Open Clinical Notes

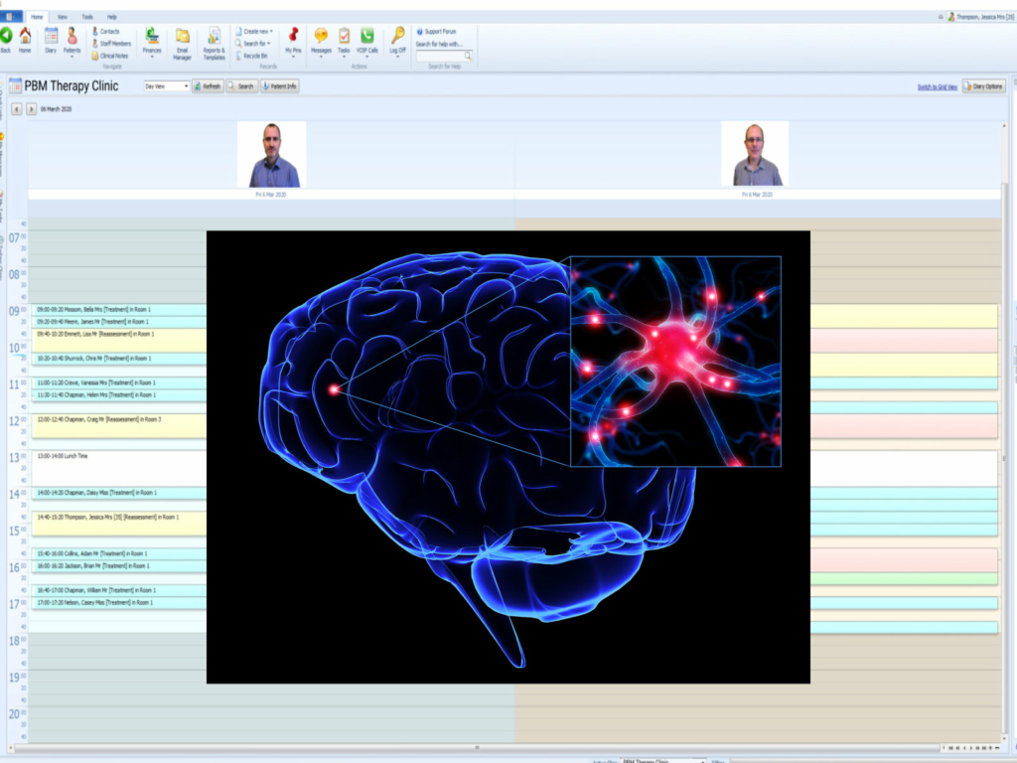111,56
